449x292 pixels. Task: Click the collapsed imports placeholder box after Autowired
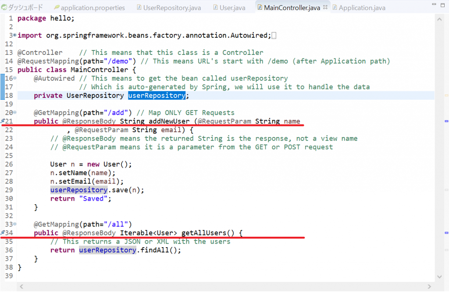point(274,36)
